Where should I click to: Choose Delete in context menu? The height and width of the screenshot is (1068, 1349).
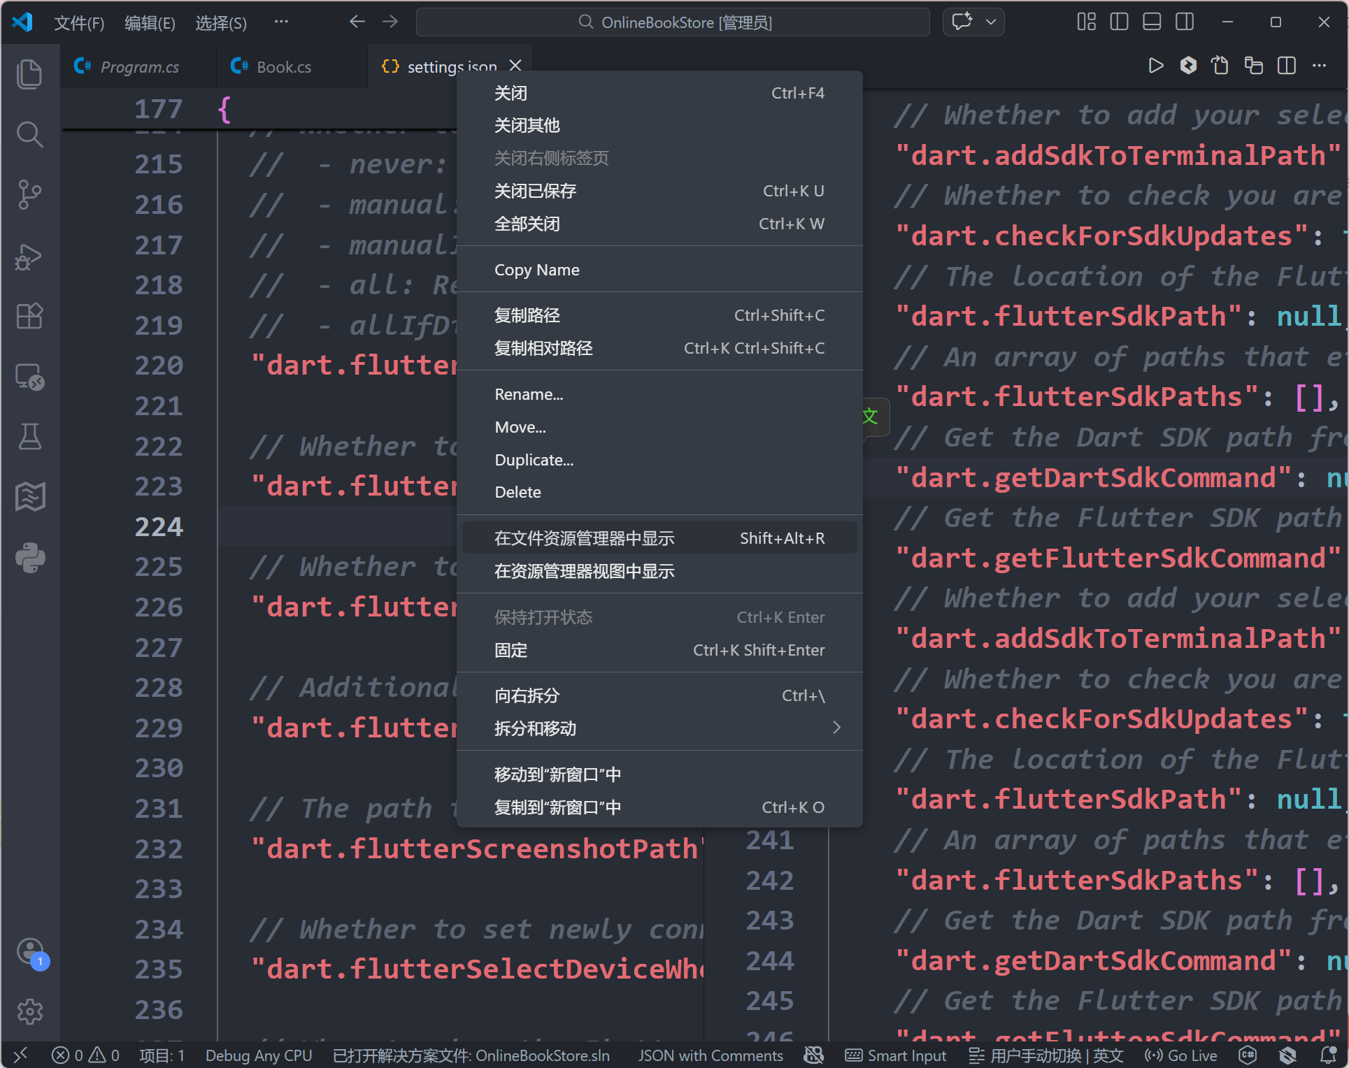(x=659, y=492)
